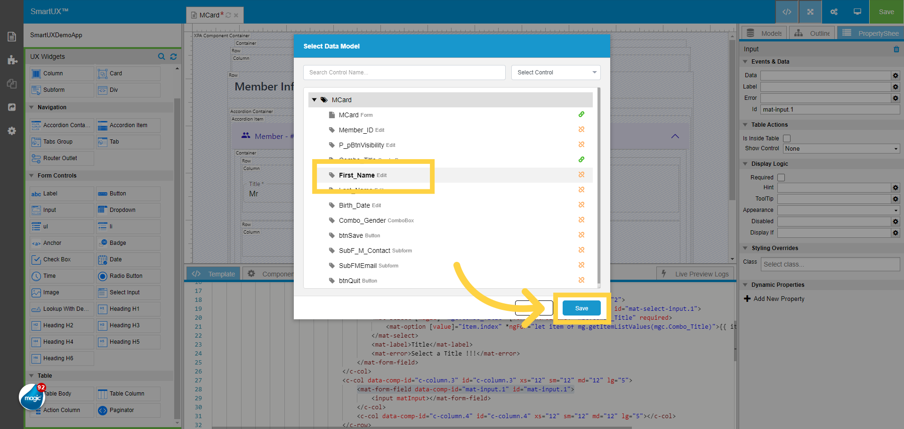Image resolution: width=904 pixels, height=429 pixels.
Task: Click inside the Search Control Name field
Action: pos(404,72)
